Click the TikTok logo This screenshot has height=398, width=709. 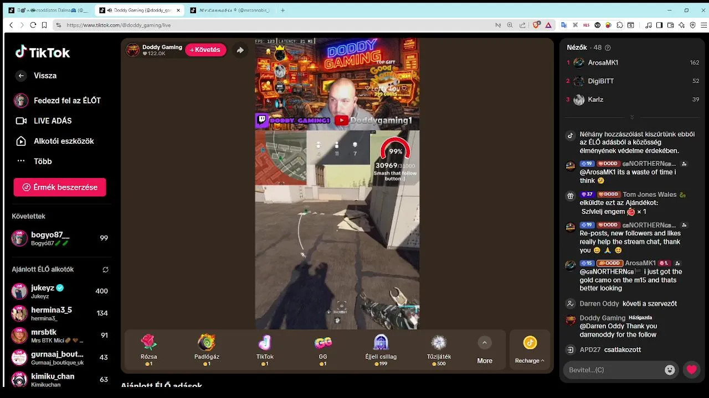tap(43, 53)
